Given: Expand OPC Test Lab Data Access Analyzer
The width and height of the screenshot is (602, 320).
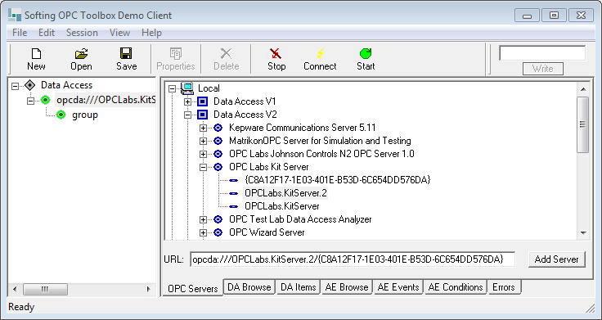Looking at the screenshot, I should click(x=203, y=219).
